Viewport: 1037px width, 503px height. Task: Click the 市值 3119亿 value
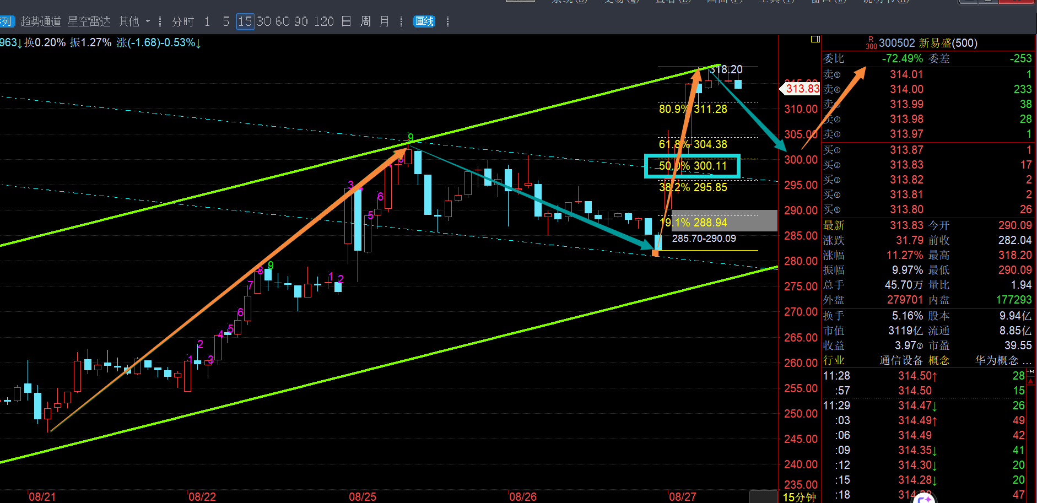point(905,331)
